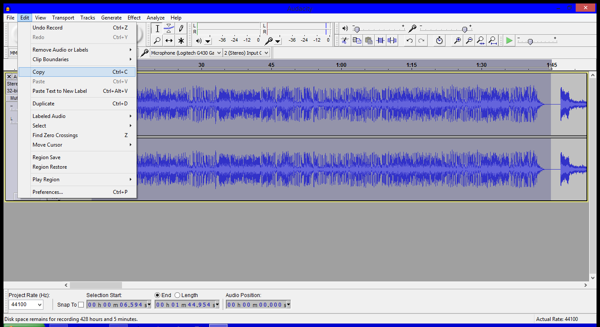Select the End radio button
This screenshot has width=600, height=327.
pyautogui.click(x=157, y=295)
